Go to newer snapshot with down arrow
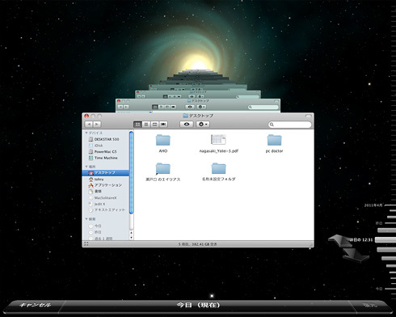Screen dimensions: 396x317 pos(356,255)
